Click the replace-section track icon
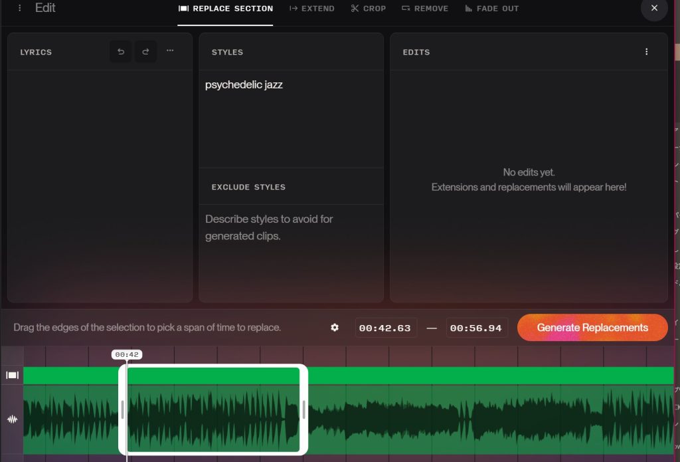This screenshot has width=680, height=462. pyautogui.click(x=12, y=375)
